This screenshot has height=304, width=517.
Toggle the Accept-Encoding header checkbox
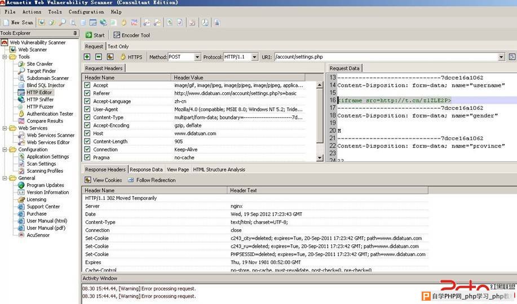click(87, 125)
